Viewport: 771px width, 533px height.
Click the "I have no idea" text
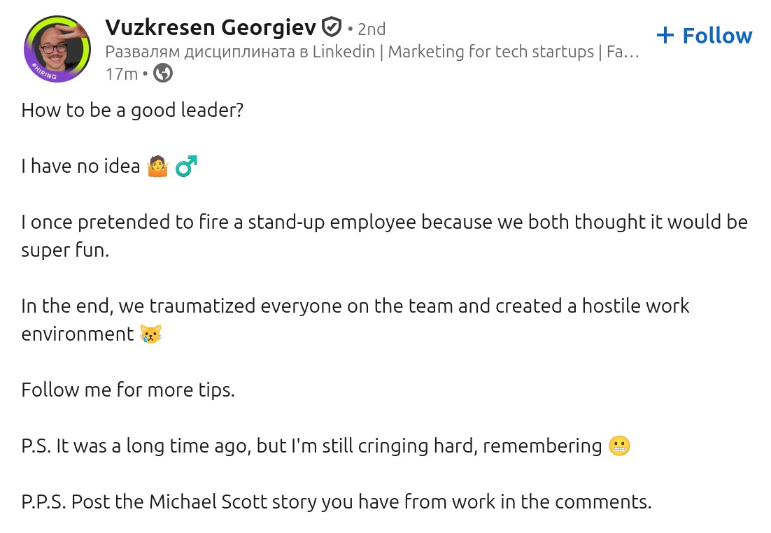point(80,166)
